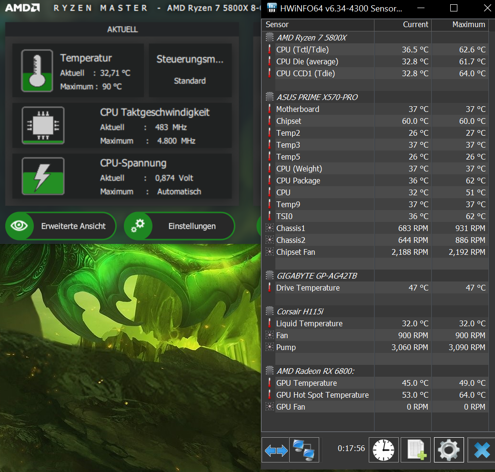Collapse the Corsair H115i sensor group
Screen dimensions: 495x472
pyautogui.click(x=270, y=311)
